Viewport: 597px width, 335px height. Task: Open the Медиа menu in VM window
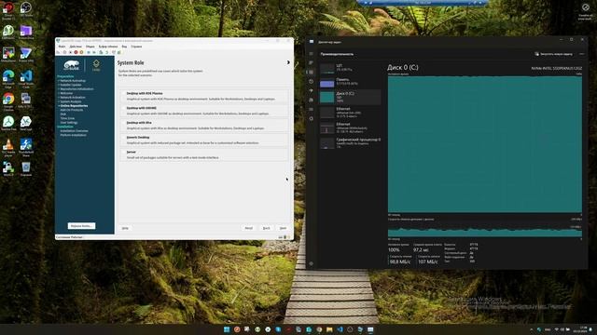(x=90, y=47)
